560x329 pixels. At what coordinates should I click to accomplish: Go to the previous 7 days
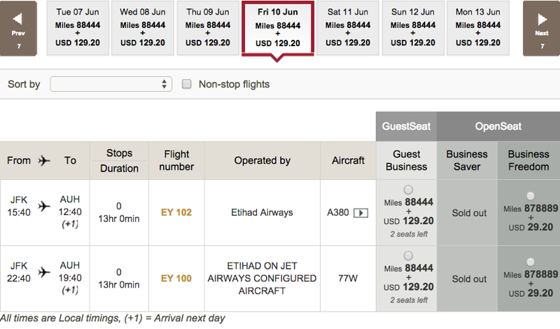(18, 29)
